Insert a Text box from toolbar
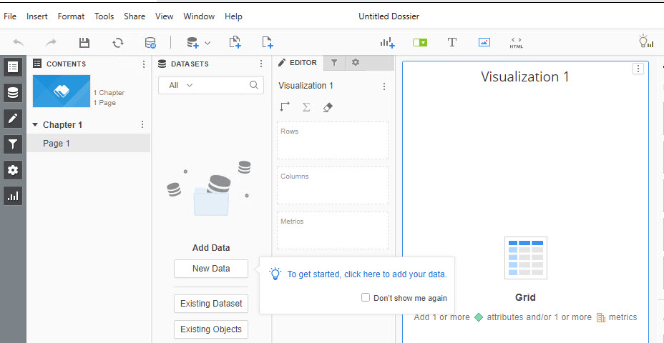This screenshot has width=664, height=343. [452, 42]
